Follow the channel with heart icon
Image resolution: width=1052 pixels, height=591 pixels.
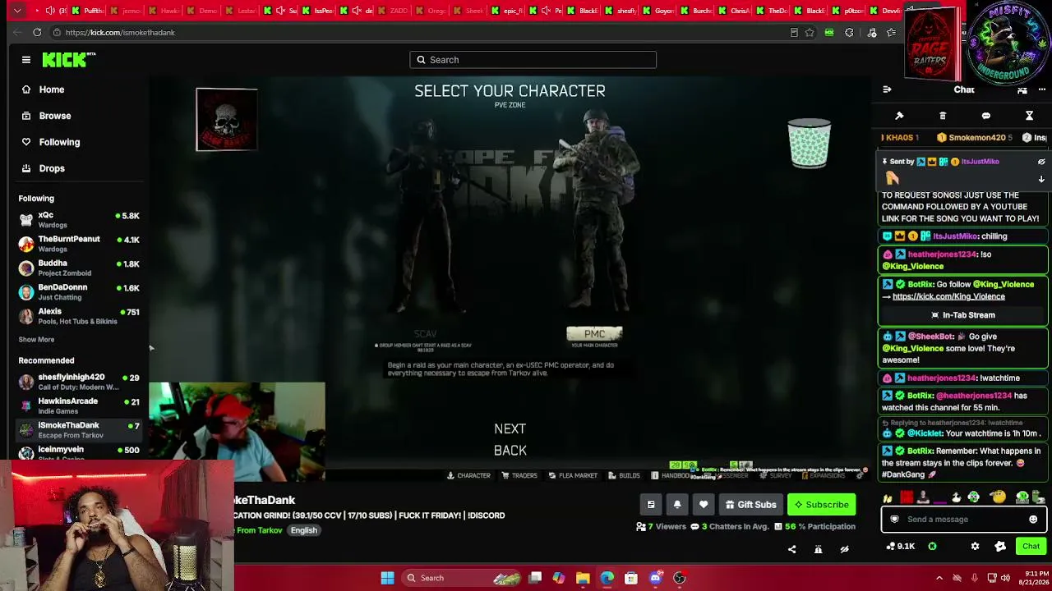(704, 505)
